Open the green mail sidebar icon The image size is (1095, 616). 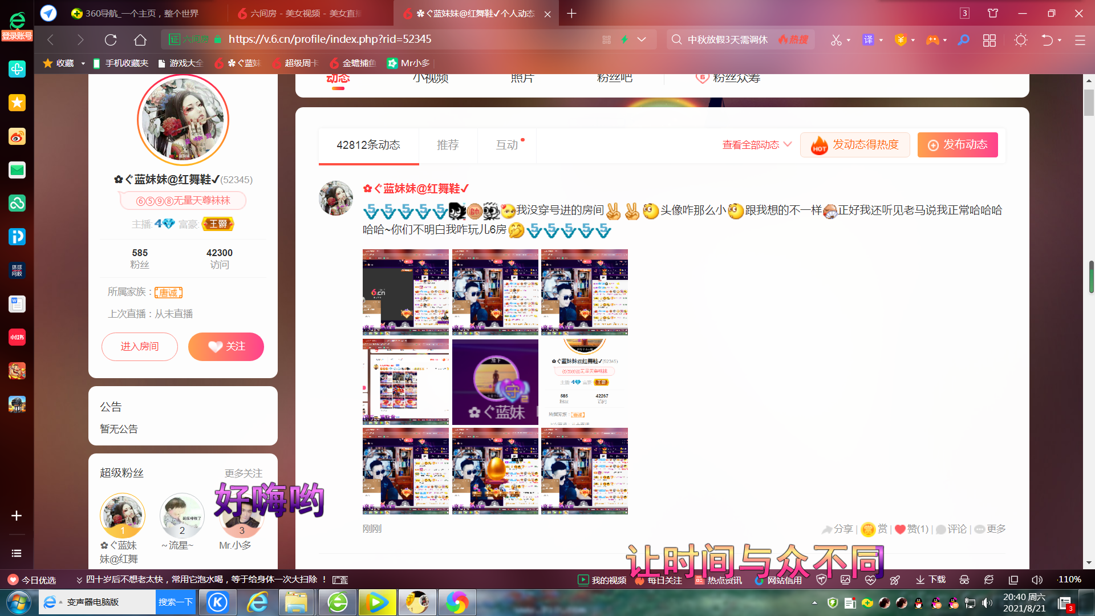(17, 170)
